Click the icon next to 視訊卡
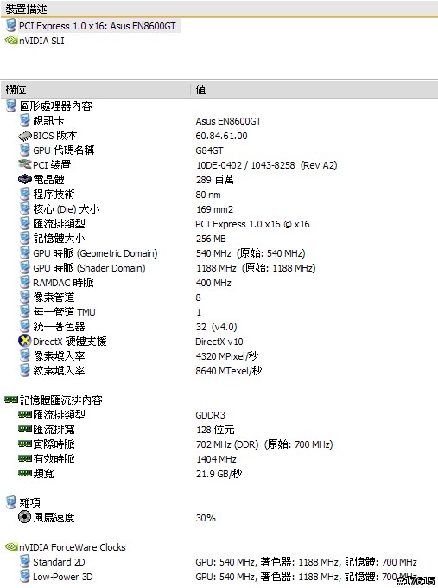 pyautogui.click(x=24, y=120)
